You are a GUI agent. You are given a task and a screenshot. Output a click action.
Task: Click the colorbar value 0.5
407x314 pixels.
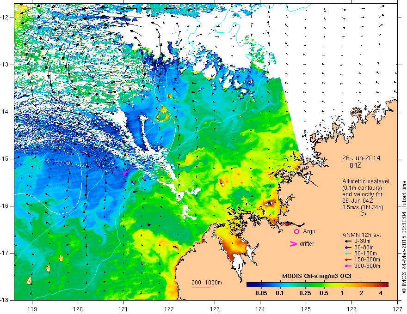coord(324,293)
